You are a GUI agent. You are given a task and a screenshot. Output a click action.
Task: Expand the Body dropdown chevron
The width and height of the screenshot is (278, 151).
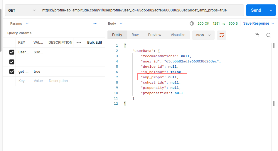[x=121, y=23]
